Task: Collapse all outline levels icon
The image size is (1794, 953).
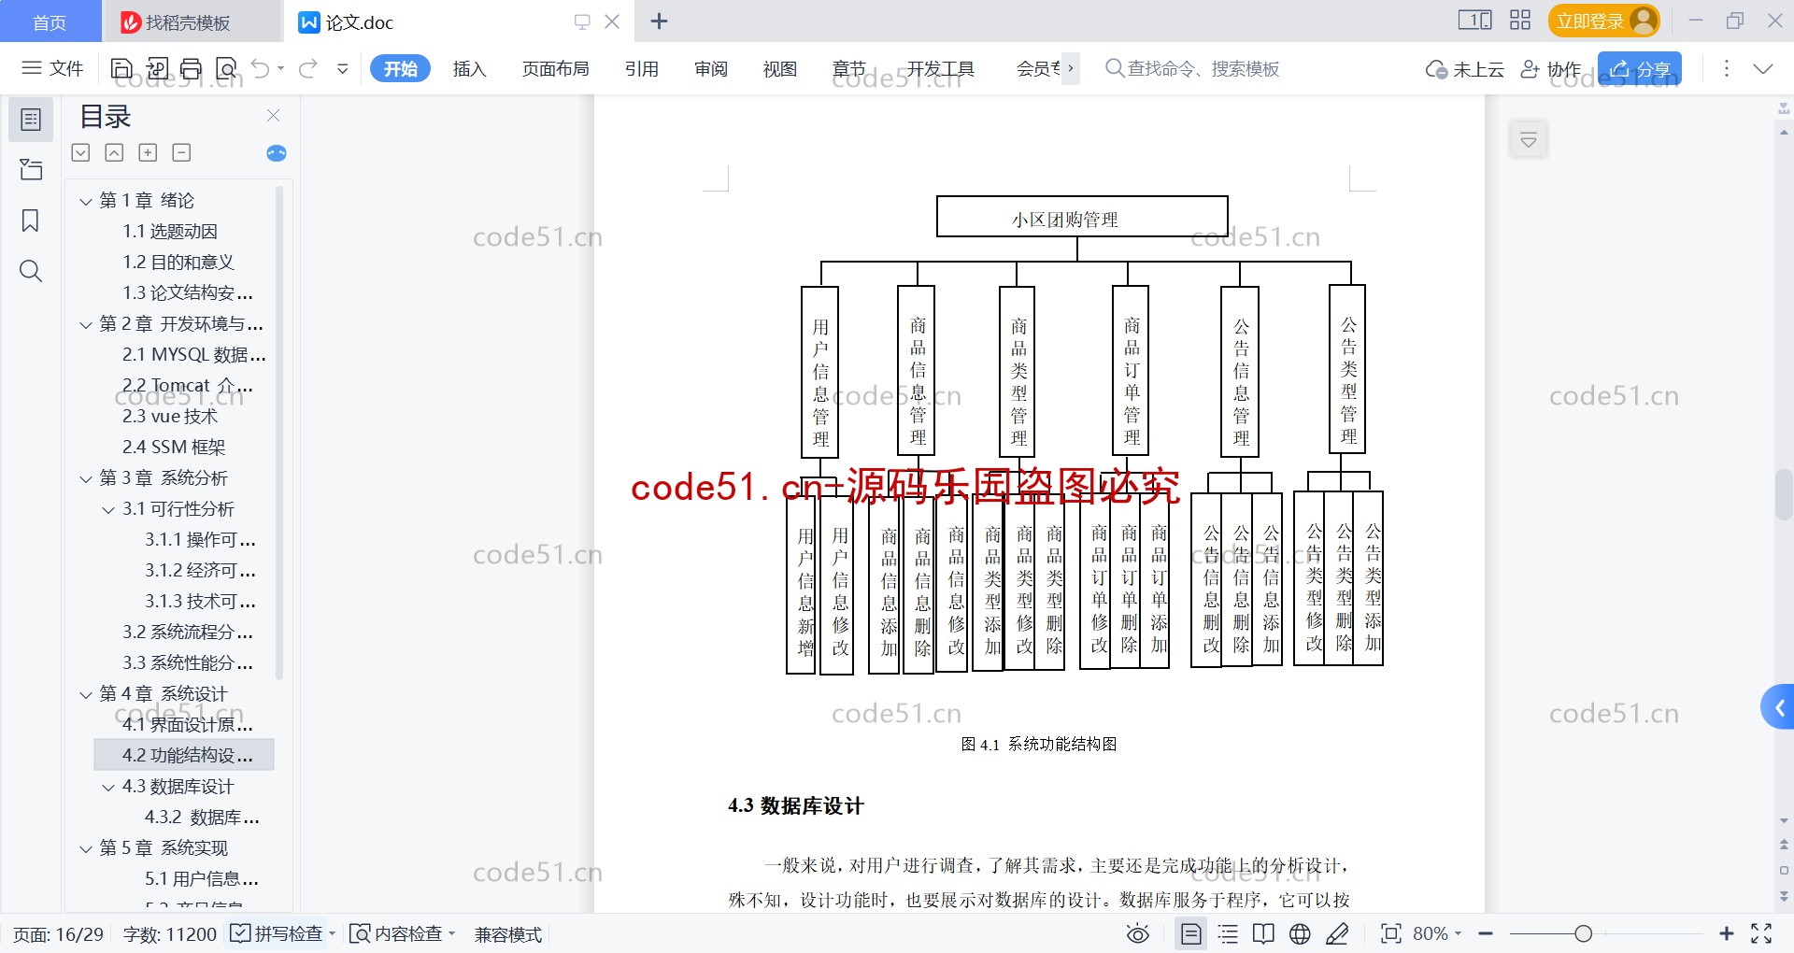Action: tap(81, 152)
